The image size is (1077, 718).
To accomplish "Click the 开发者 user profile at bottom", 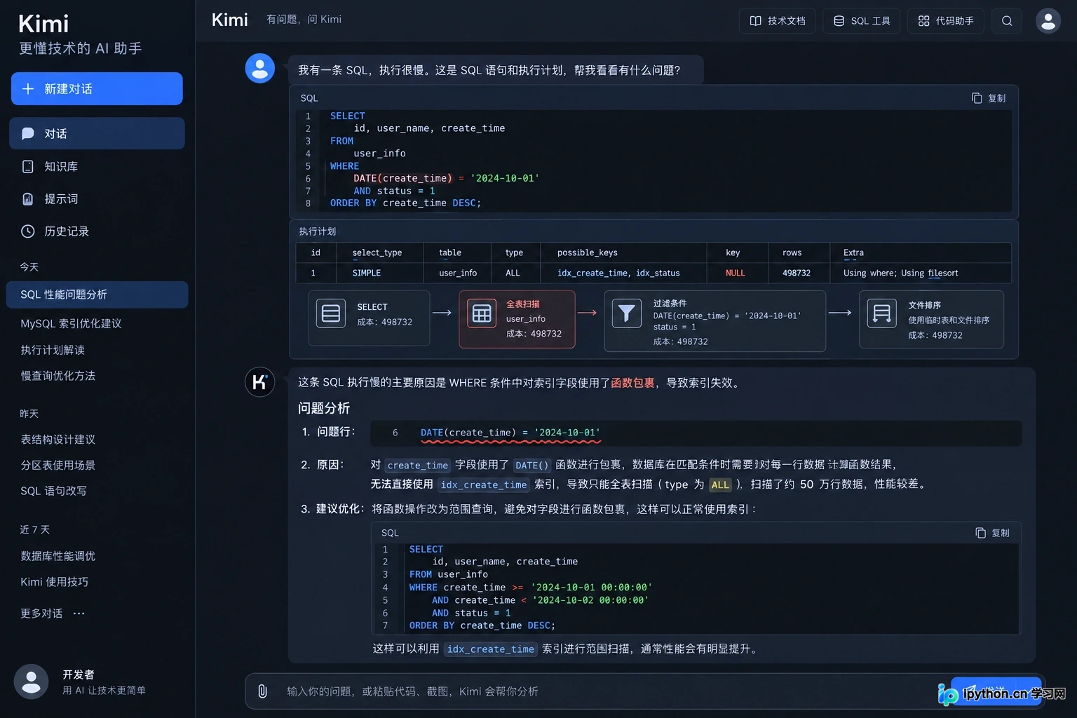I will pos(81,682).
